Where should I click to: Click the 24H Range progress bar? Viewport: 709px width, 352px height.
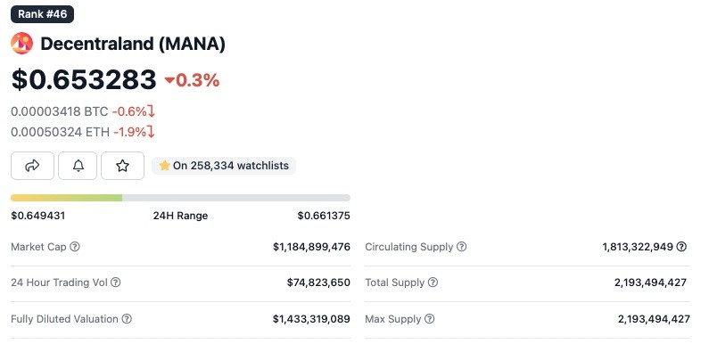click(180, 198)
